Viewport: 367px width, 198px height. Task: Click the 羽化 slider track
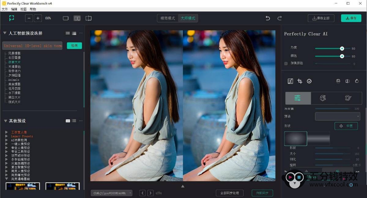pos(332,159)
